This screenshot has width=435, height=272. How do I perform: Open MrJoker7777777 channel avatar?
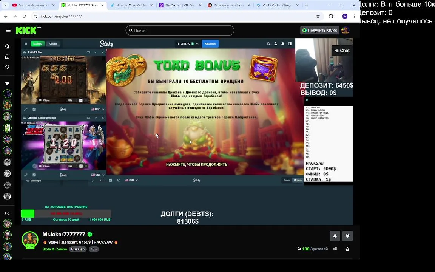click(30, 240)
